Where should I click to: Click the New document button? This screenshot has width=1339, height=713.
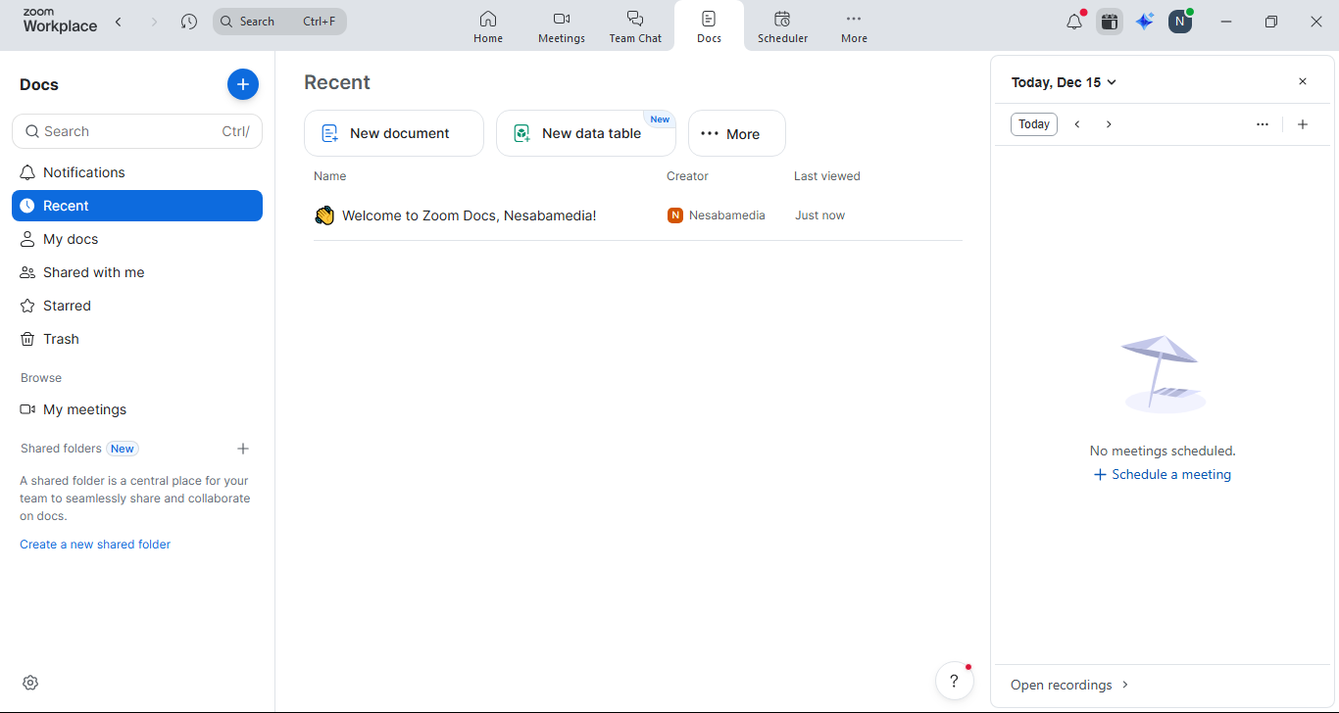(x=394, y=133)
